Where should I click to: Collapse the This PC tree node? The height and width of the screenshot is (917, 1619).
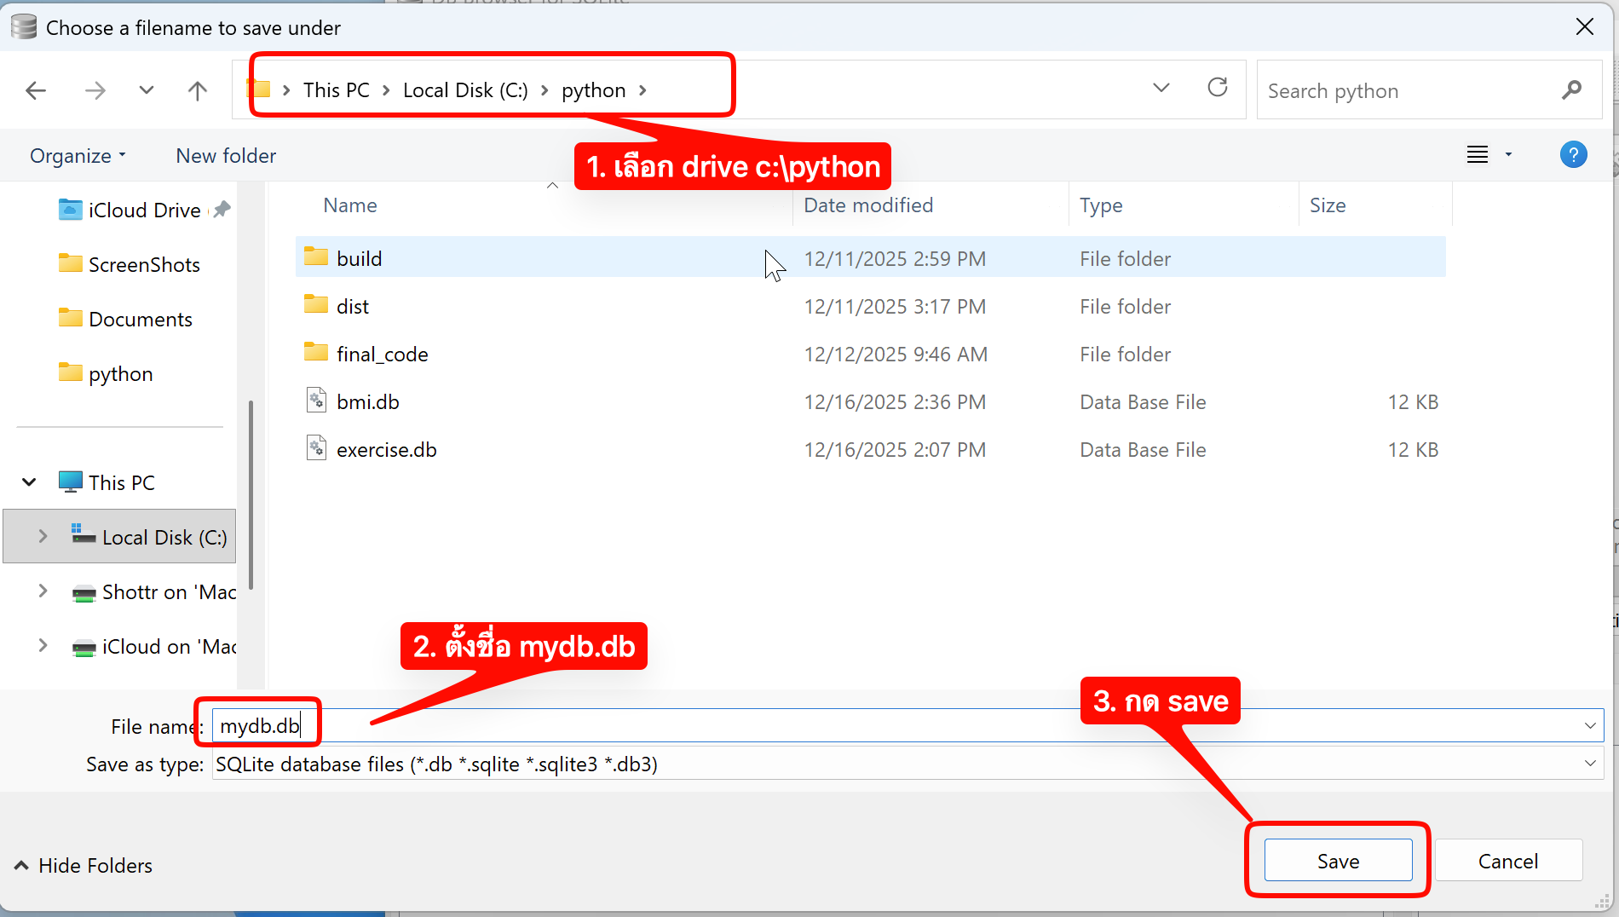(x=29, y=482)
